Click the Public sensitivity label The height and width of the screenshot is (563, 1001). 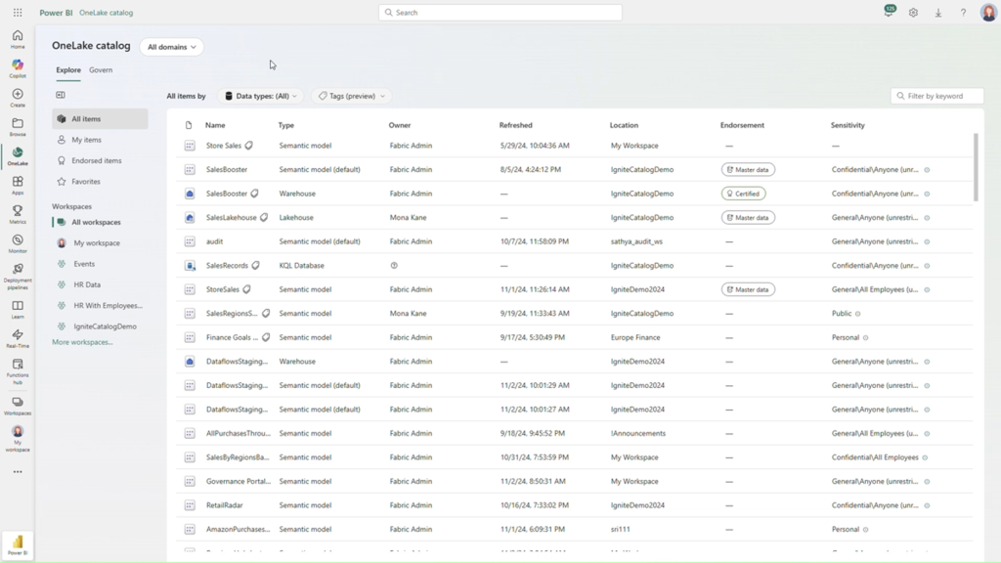coord(842,314)
